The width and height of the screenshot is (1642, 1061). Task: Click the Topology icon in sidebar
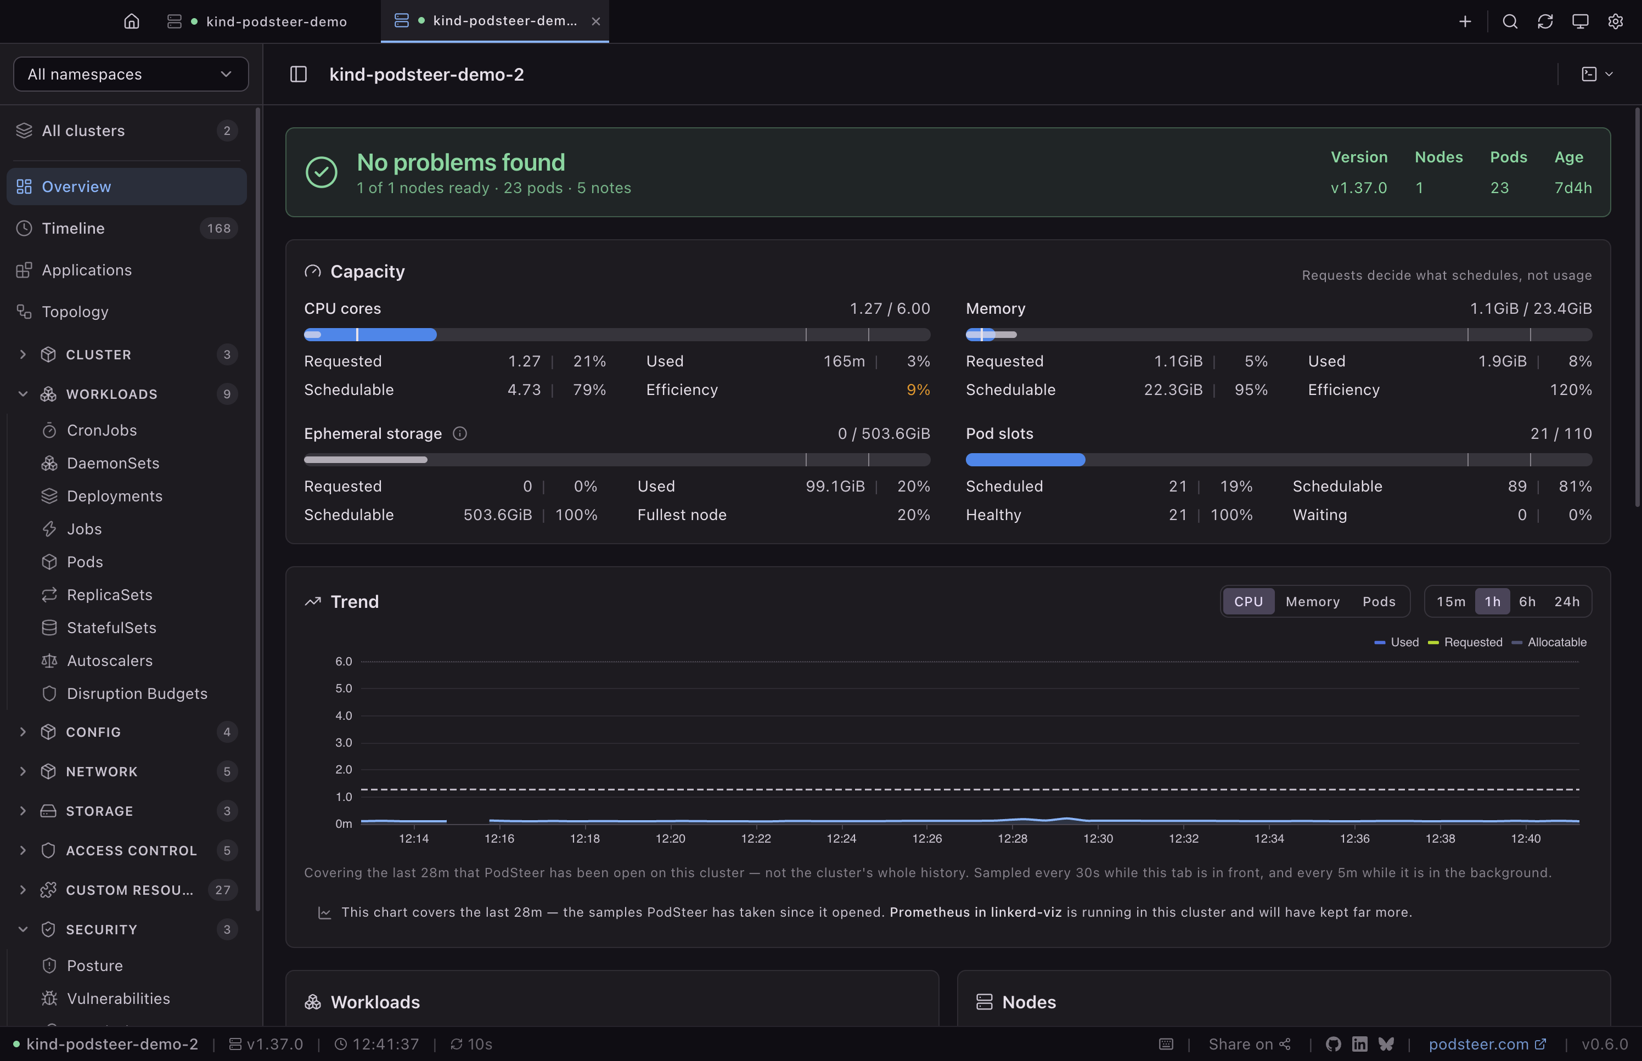(24, 312)
